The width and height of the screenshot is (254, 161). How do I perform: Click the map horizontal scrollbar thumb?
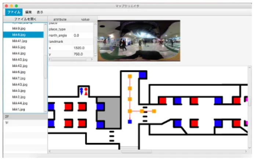137,151
